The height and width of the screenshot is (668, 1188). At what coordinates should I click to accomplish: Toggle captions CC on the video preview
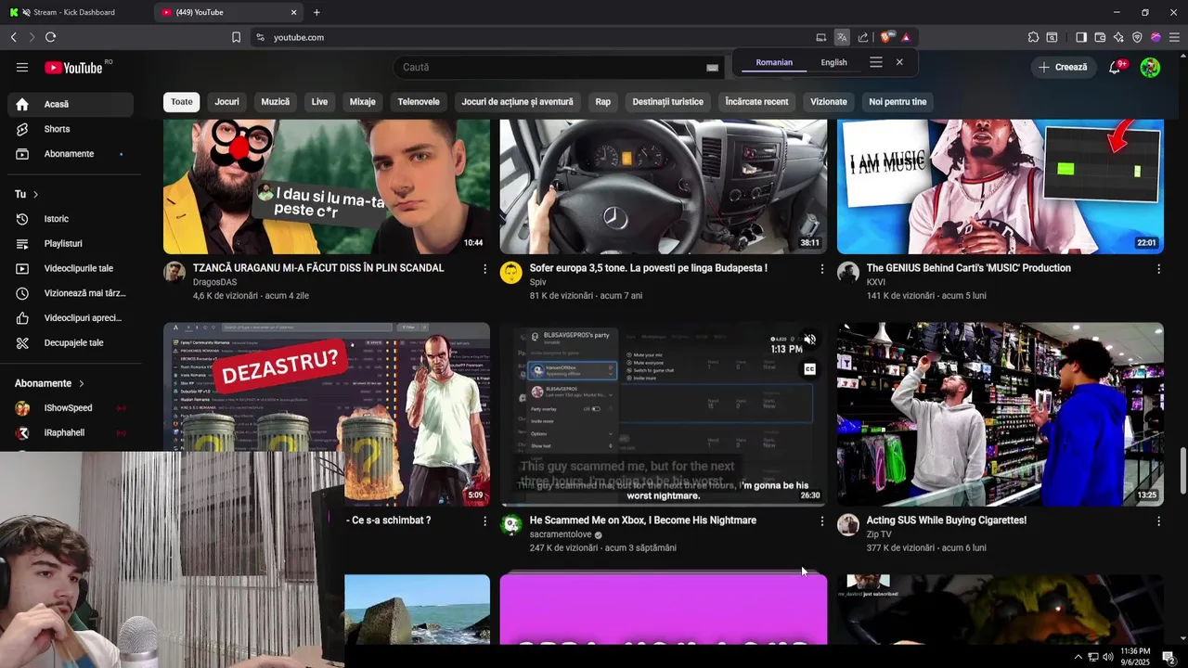(809, 369)
